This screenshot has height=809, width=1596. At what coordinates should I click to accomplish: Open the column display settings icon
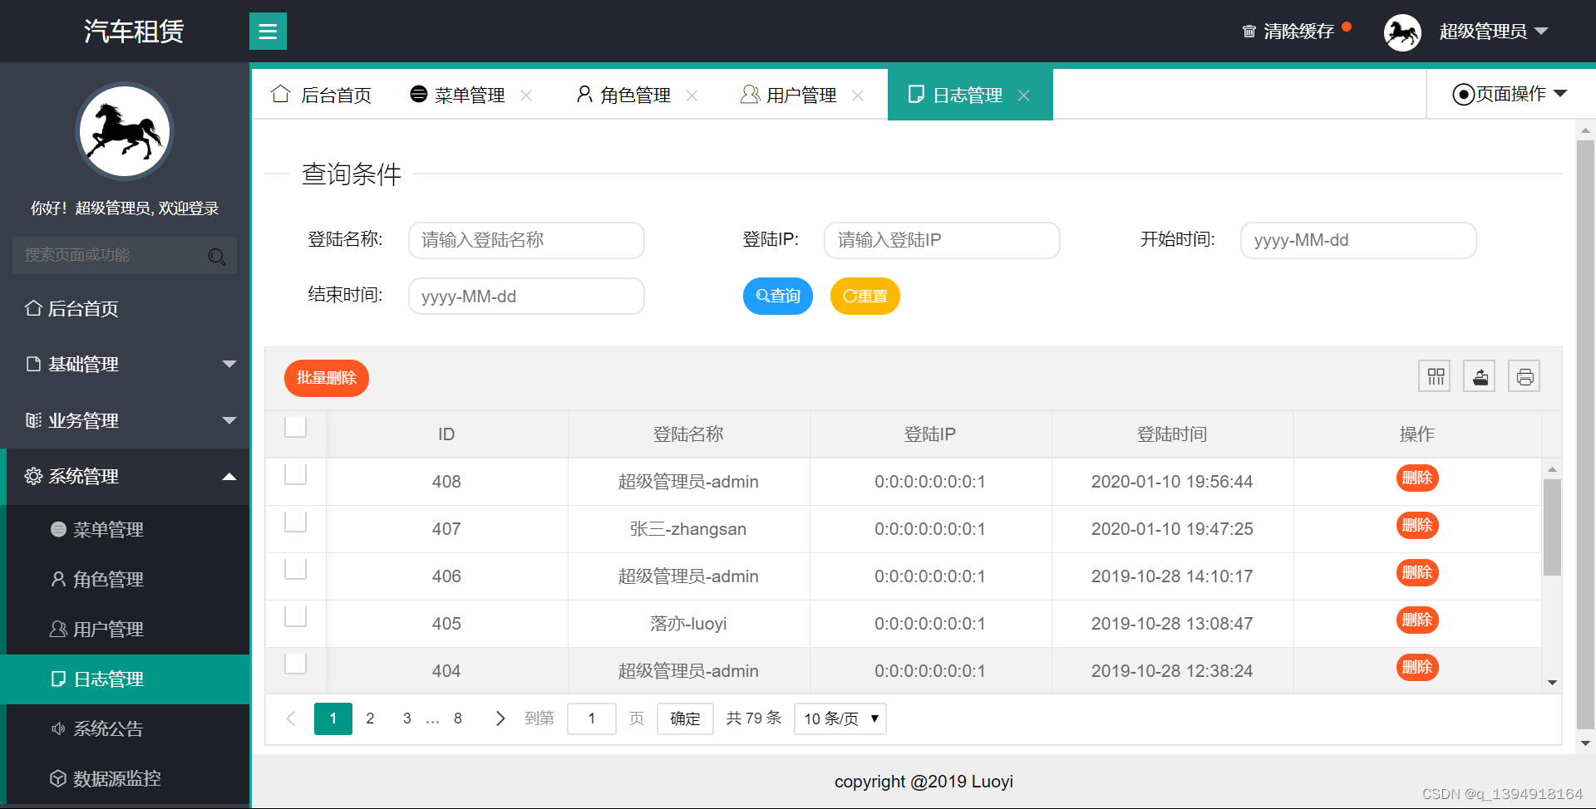point(1434,375)
